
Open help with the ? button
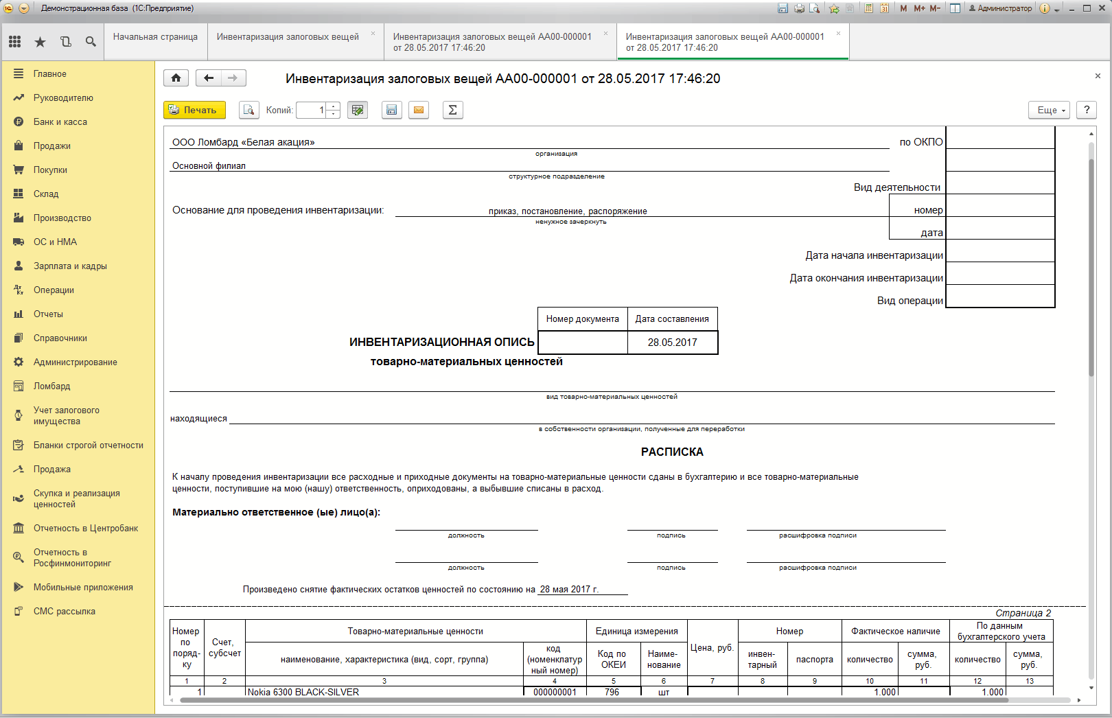click(1087, 110)
